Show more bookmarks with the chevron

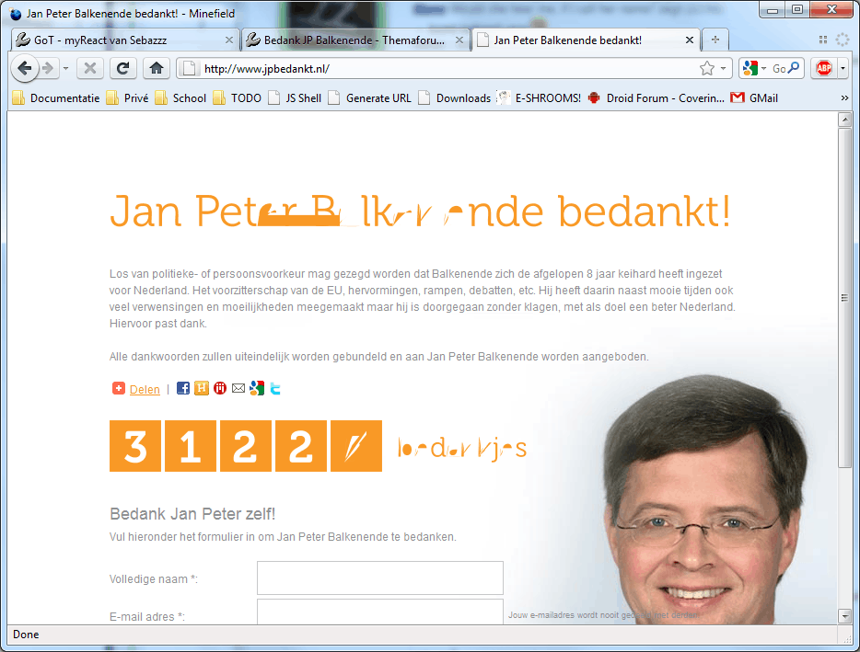pos(844,98)
